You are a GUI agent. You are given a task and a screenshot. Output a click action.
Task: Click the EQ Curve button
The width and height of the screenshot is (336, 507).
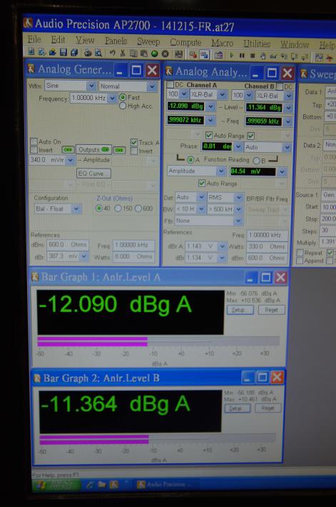pos(93,174)
